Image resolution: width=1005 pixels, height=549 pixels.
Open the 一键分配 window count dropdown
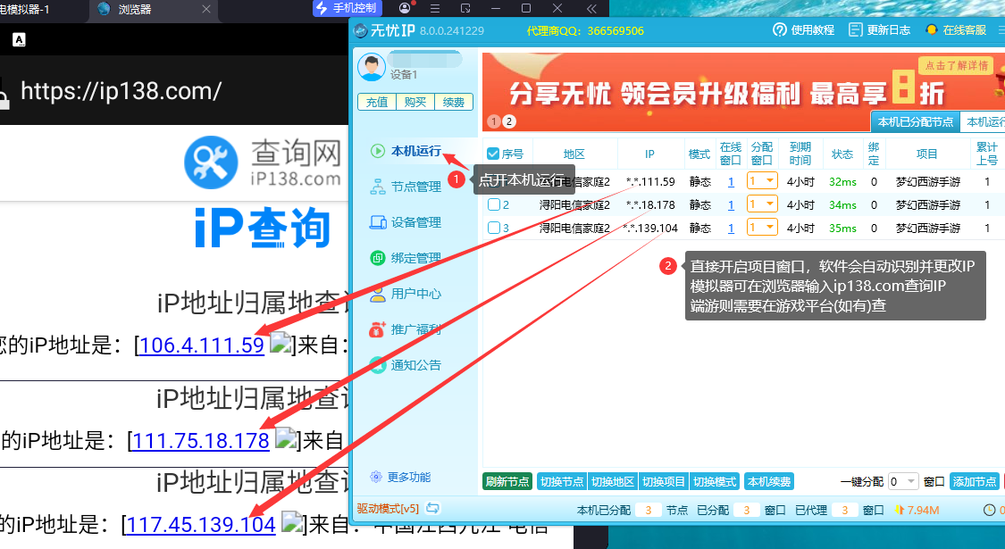(x=903, y=481)
